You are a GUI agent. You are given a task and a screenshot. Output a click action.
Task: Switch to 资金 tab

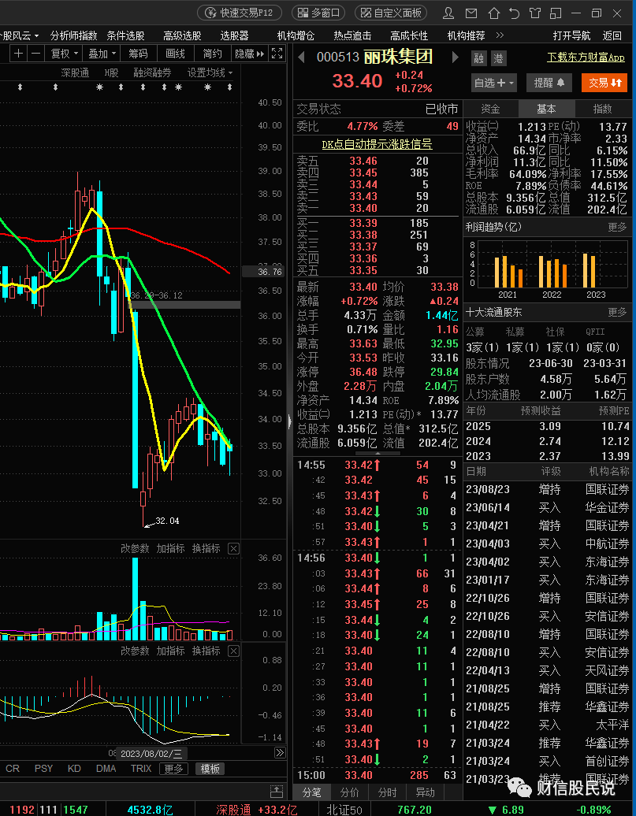coord(490,109)
